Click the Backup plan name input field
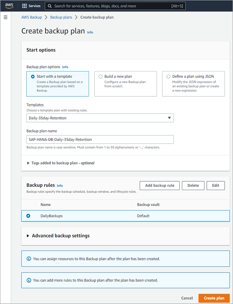 [100, 139]
